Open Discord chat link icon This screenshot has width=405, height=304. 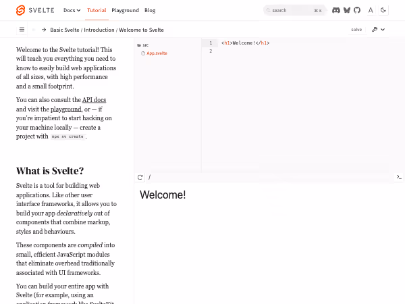pos(336,10)
